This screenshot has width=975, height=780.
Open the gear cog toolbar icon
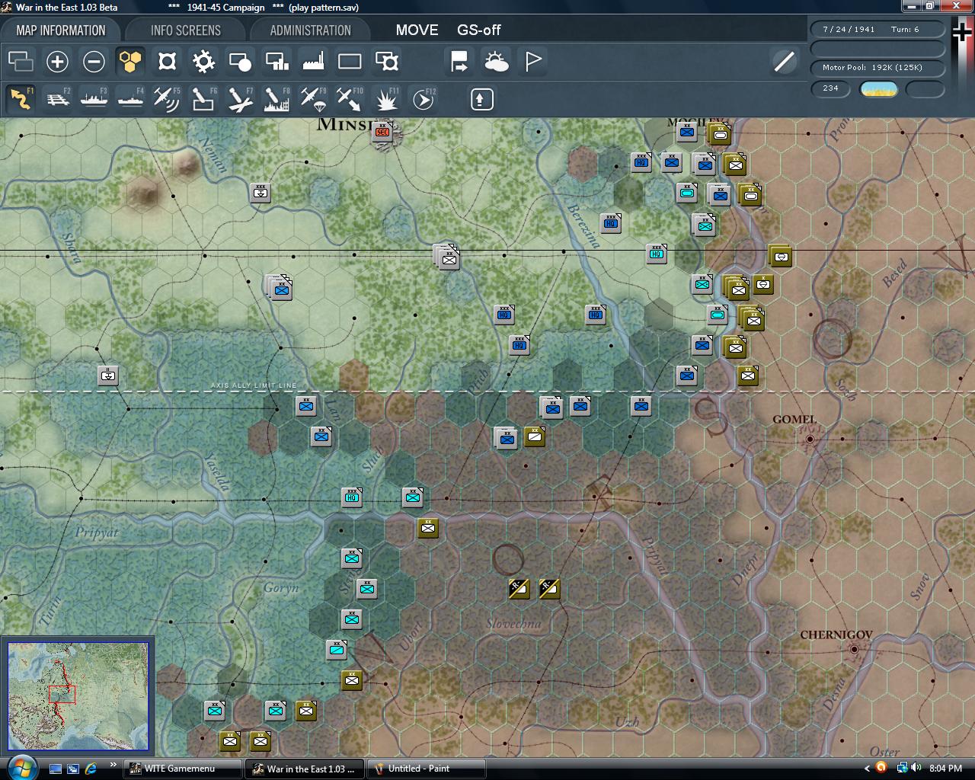point(203,62)
